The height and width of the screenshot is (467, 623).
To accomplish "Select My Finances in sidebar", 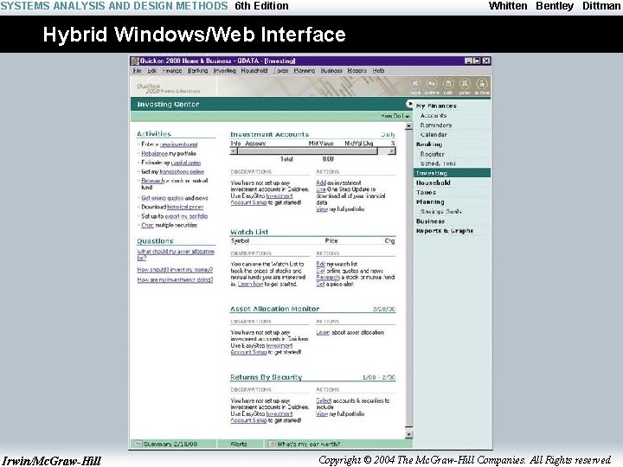I will 436,106.
